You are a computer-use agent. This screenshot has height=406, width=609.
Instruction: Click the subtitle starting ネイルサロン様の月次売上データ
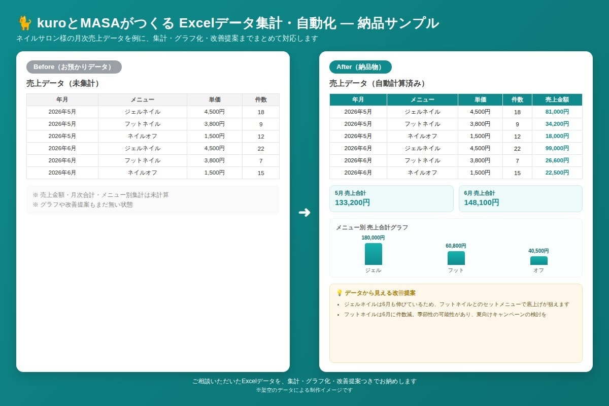tap(167, 39)
